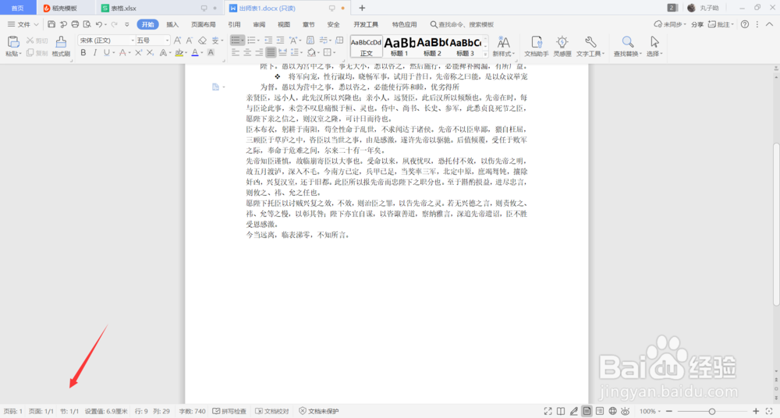The width and height of the screenshot is (780, 418).
Task: Expand the 文件 menu arrow
Action: pyautogui.click(x=36, y=24)
